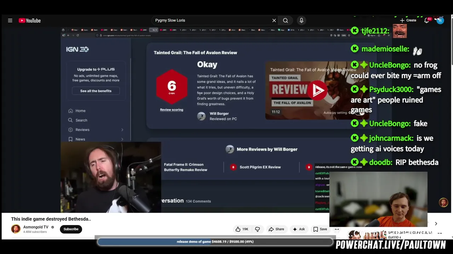Click the News bookmark icon
Image resolution: width=453 pixels, height=254 pixels.
pyautogui.click(x=70, y=139)
